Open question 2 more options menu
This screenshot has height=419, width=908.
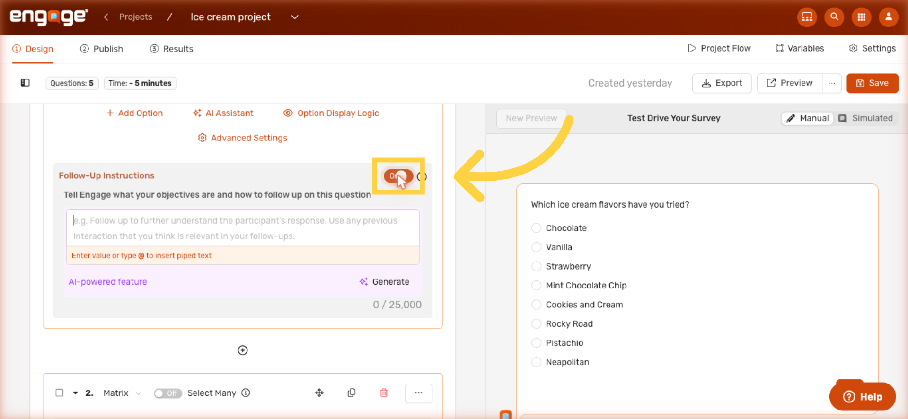pos(418,393)
